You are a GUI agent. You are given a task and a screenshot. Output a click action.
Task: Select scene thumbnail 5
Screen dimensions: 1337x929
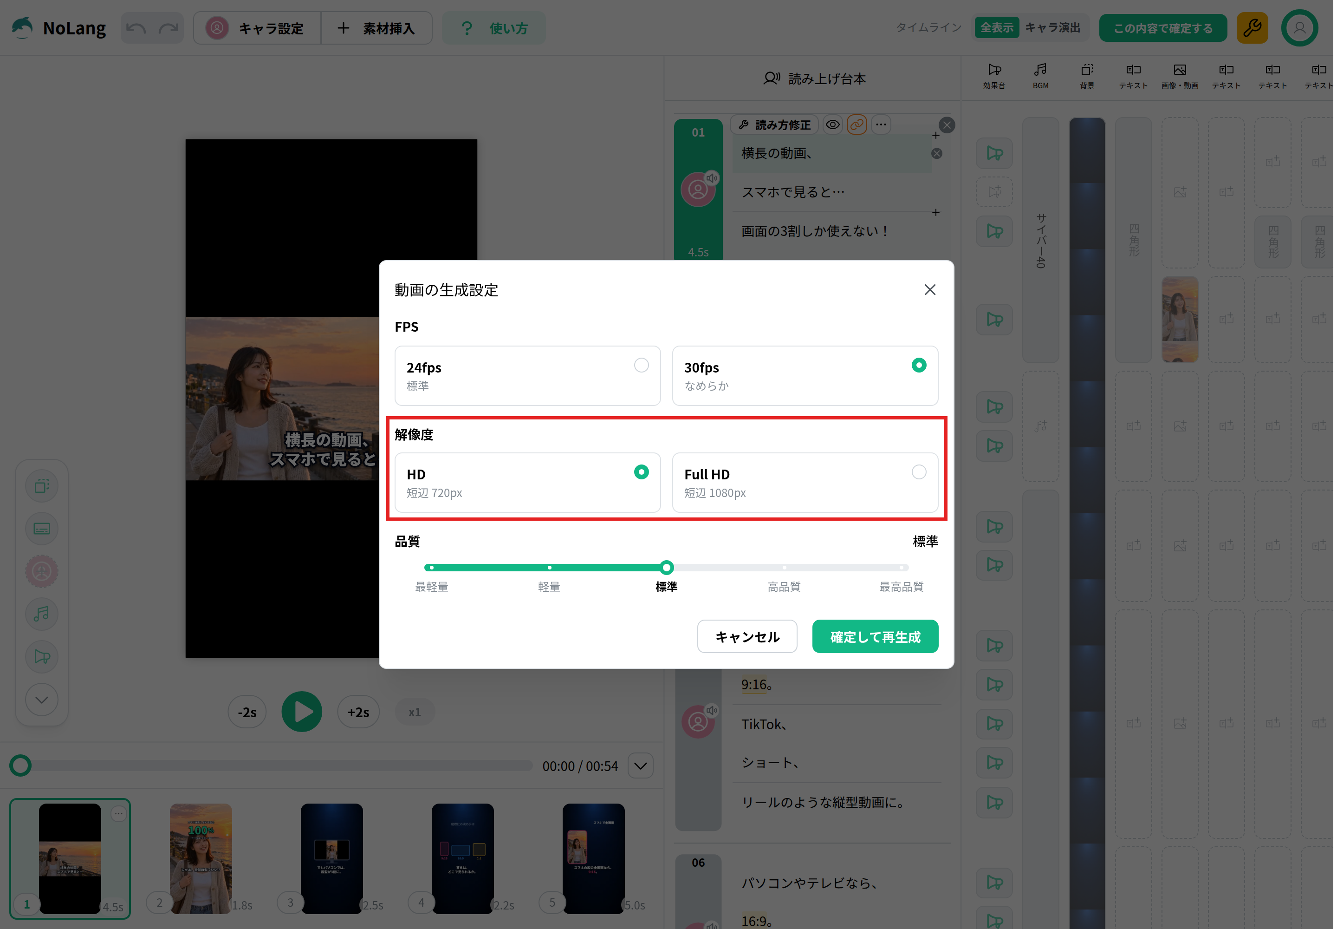pos(593,858)
